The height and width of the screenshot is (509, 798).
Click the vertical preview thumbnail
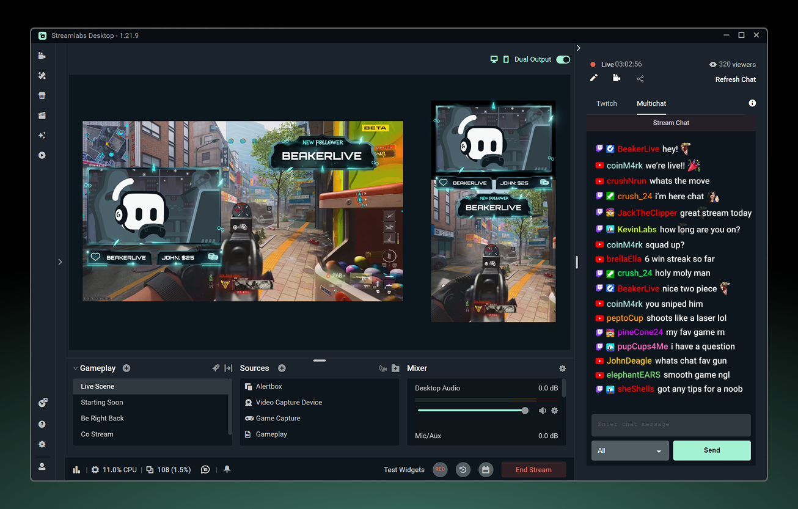pos(494,211)
